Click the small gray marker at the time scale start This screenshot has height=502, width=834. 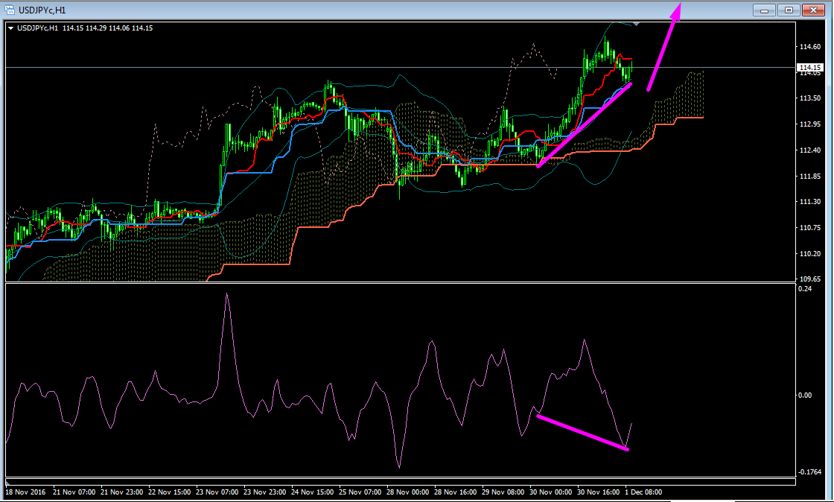pyautogui.click(x=7, y=483)
